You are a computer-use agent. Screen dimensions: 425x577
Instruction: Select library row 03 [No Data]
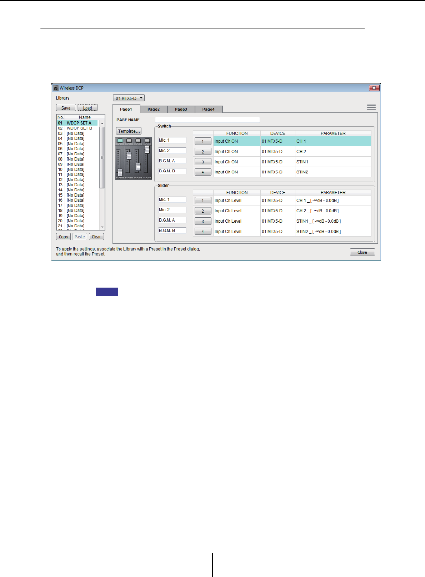tap(77, 133)
